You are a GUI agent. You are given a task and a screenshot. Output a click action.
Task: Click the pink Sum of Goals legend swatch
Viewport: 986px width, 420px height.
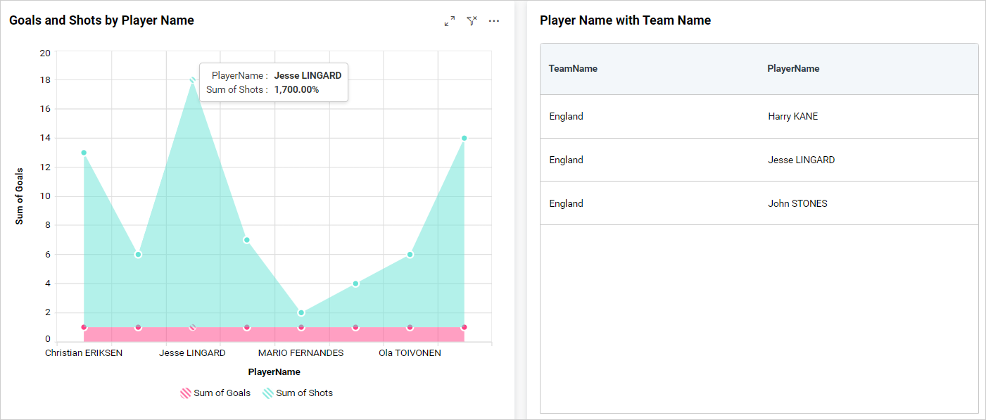[186, 393]
